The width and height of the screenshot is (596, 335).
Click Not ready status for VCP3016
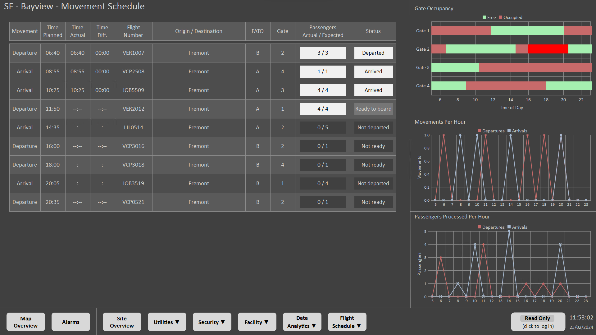click(x=373, y=146)
